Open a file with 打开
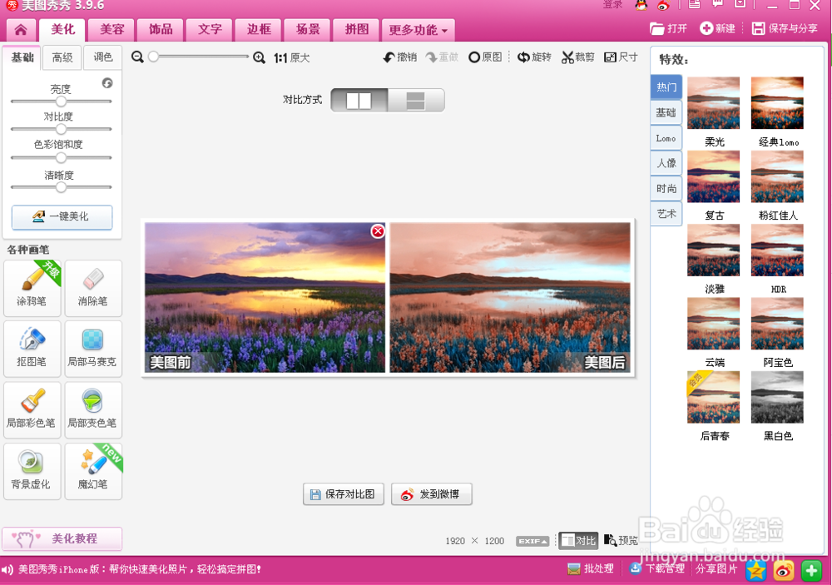 pos(669,28)
